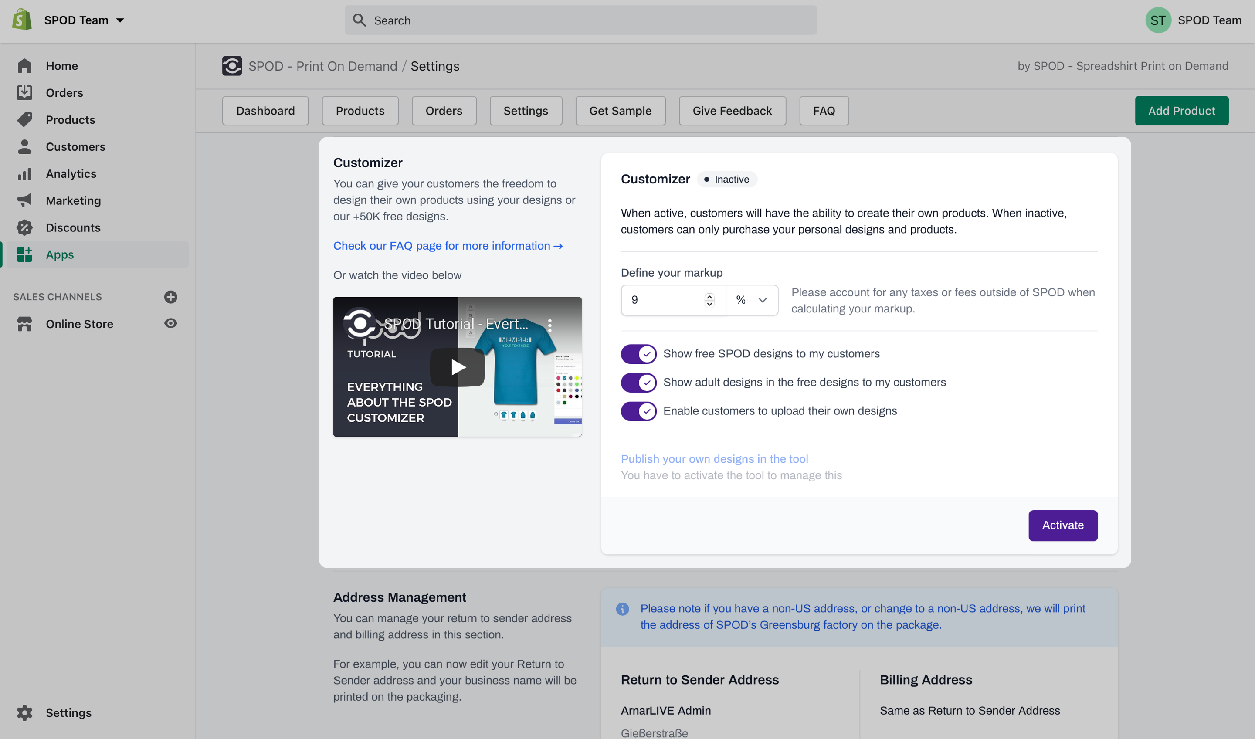Toggle Show free SPOD designs switch
The height and width of the screenshot is (739, 1255).
point(638,354)
